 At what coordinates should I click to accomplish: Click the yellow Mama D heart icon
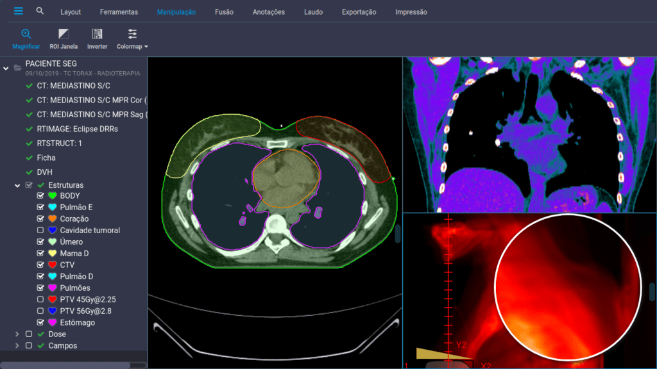[x=53, y=254]
